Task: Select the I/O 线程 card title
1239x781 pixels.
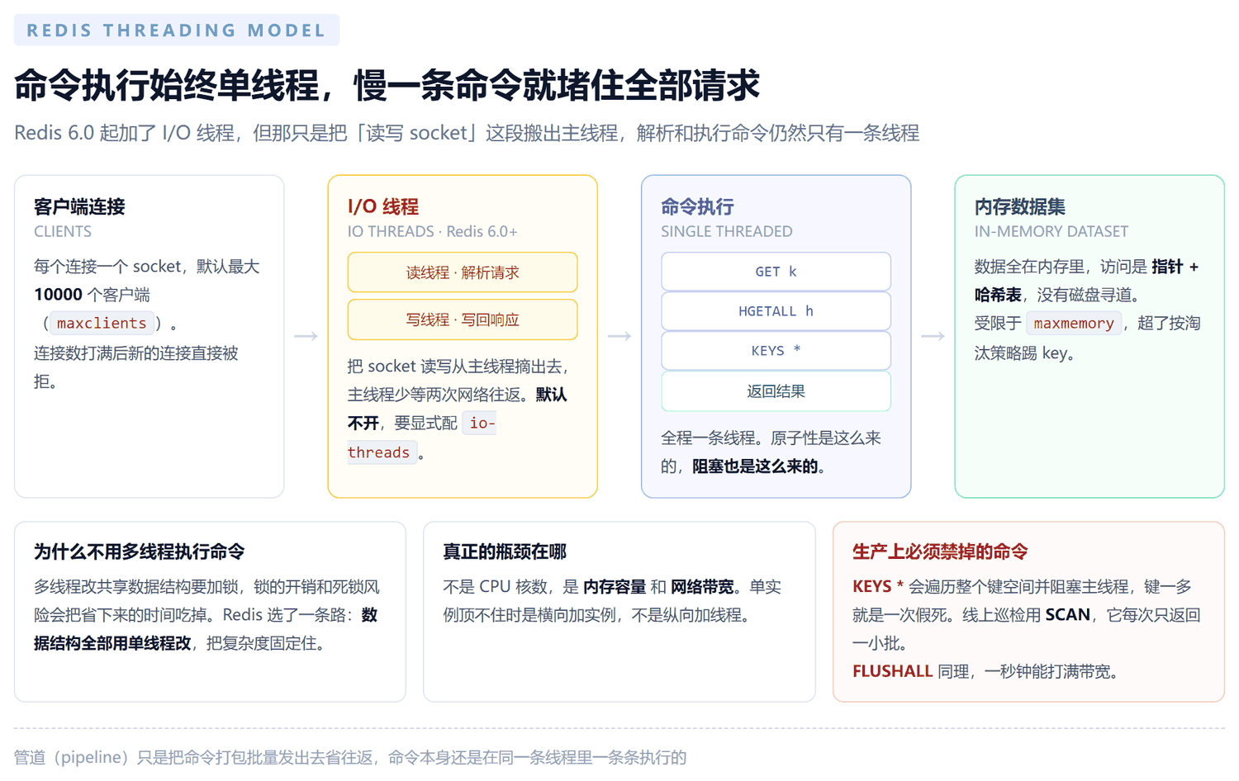Action: tap(383, 206)
